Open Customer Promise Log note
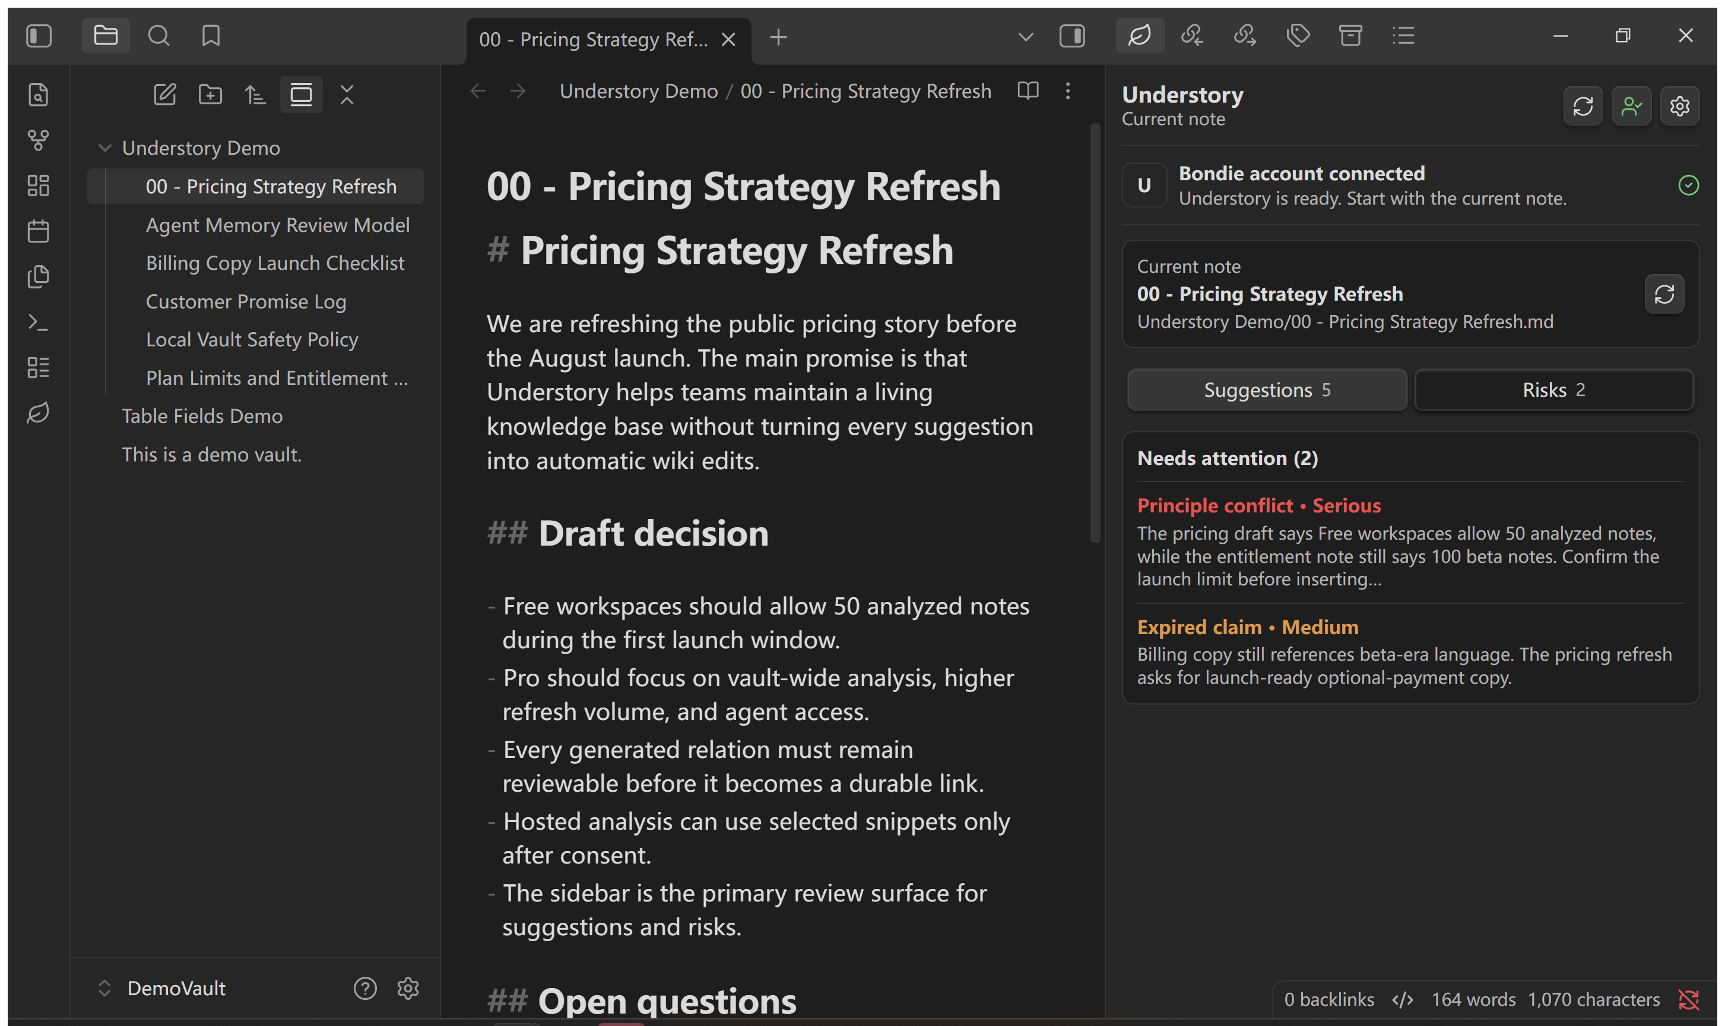The image size is (1725, 1026). point(246,301)
